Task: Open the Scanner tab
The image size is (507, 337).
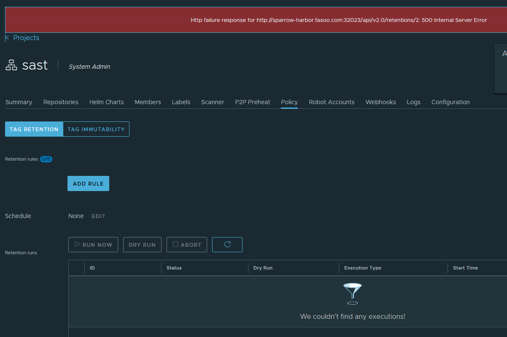Action: (x=213, y=102)
